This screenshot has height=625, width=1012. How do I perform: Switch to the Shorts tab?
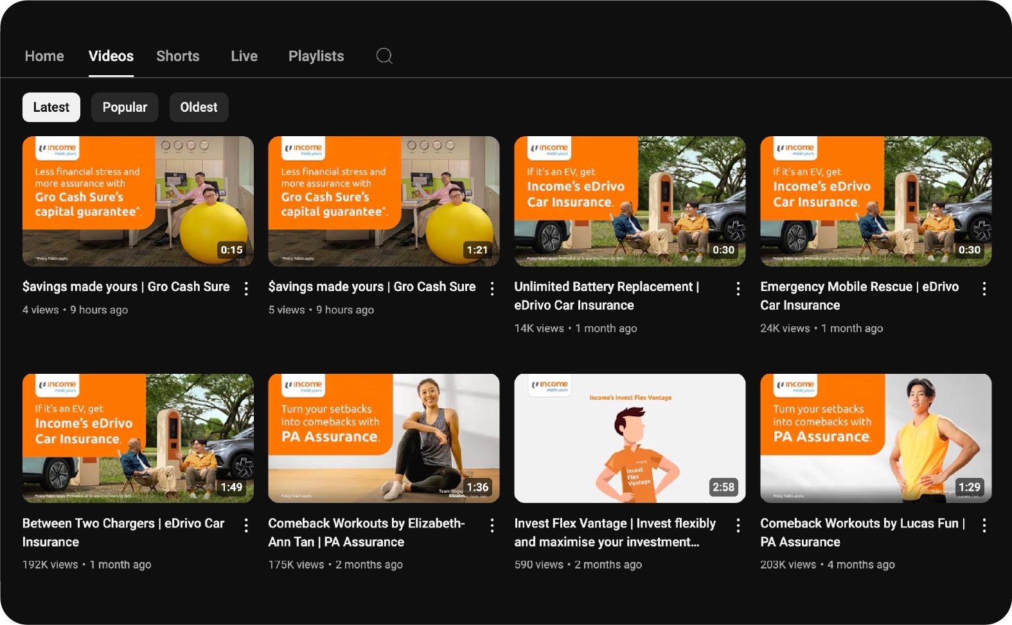click(178, 56)
